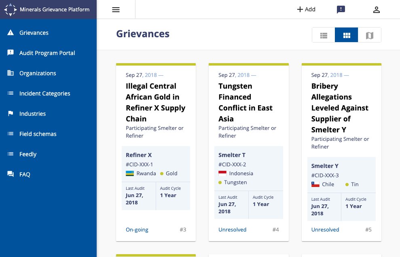This screenshot has height=257, width=400.
Task: Switch to list view
Action: (324, 35)
